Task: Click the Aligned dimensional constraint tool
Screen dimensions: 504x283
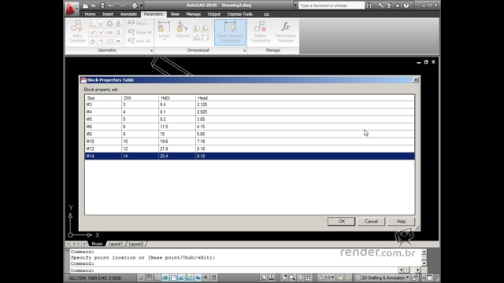Action: [183, 30]
